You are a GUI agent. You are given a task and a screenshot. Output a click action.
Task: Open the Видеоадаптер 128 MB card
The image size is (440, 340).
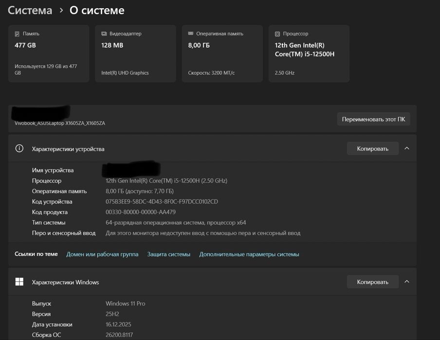(135, 53)
